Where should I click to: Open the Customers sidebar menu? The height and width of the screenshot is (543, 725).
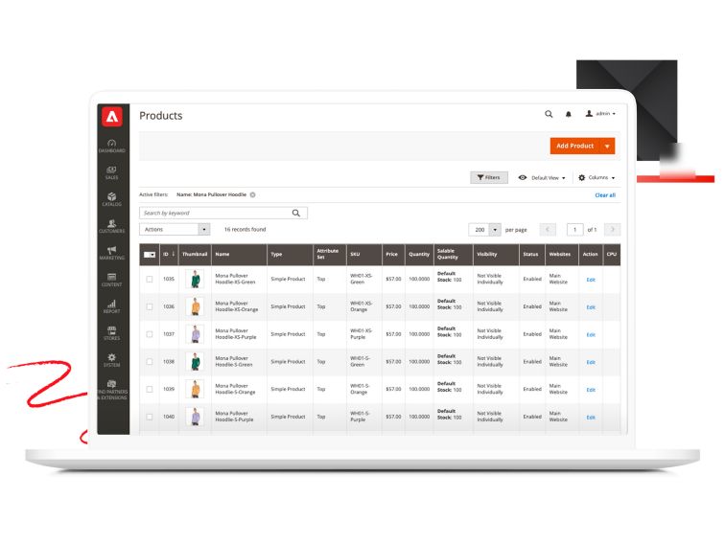pyautogui.click(x=112, y=226)
